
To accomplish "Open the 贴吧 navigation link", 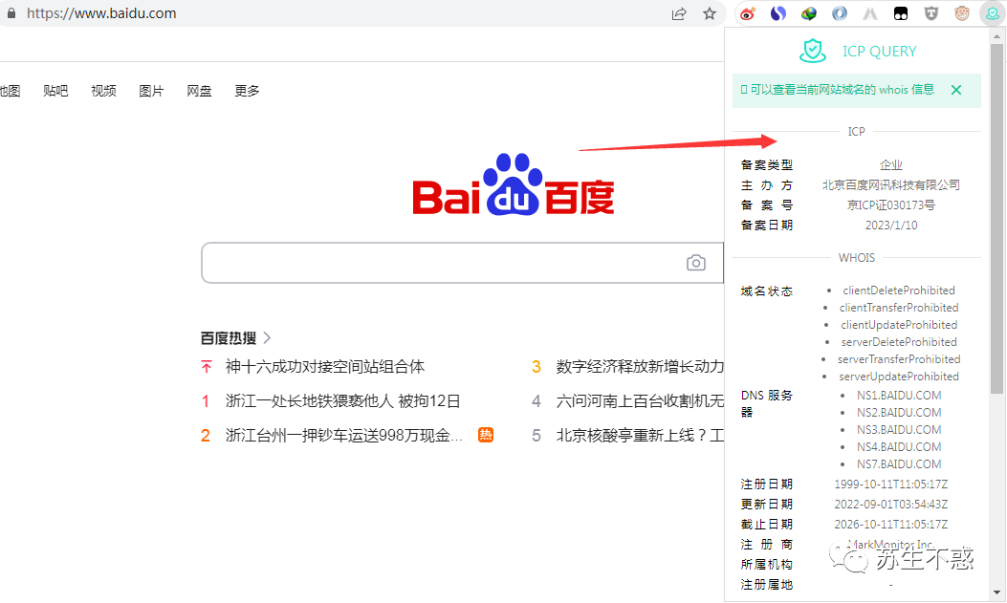I will pyautogui.click(x=55, y=91).
